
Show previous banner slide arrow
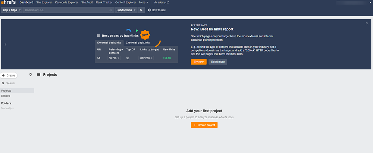(5, 44)
